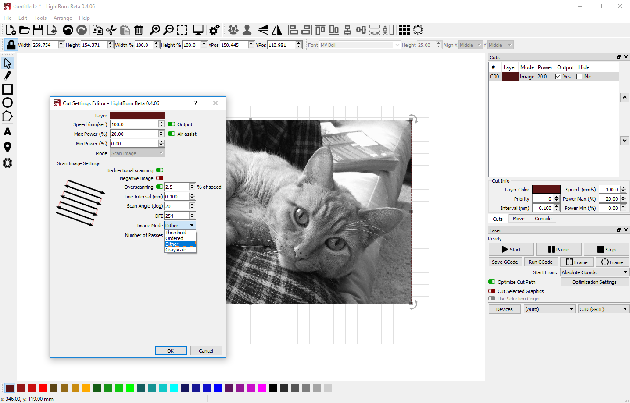Activate the Rectangle tool
Viewport: 630px width, 403px height.
point(7,89)
